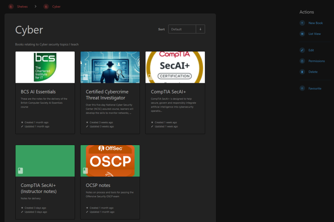Open Certified Cybercrime Threat Investigator cover image
This screenshot has width=334, height=222.
click(x=110, y=67)
